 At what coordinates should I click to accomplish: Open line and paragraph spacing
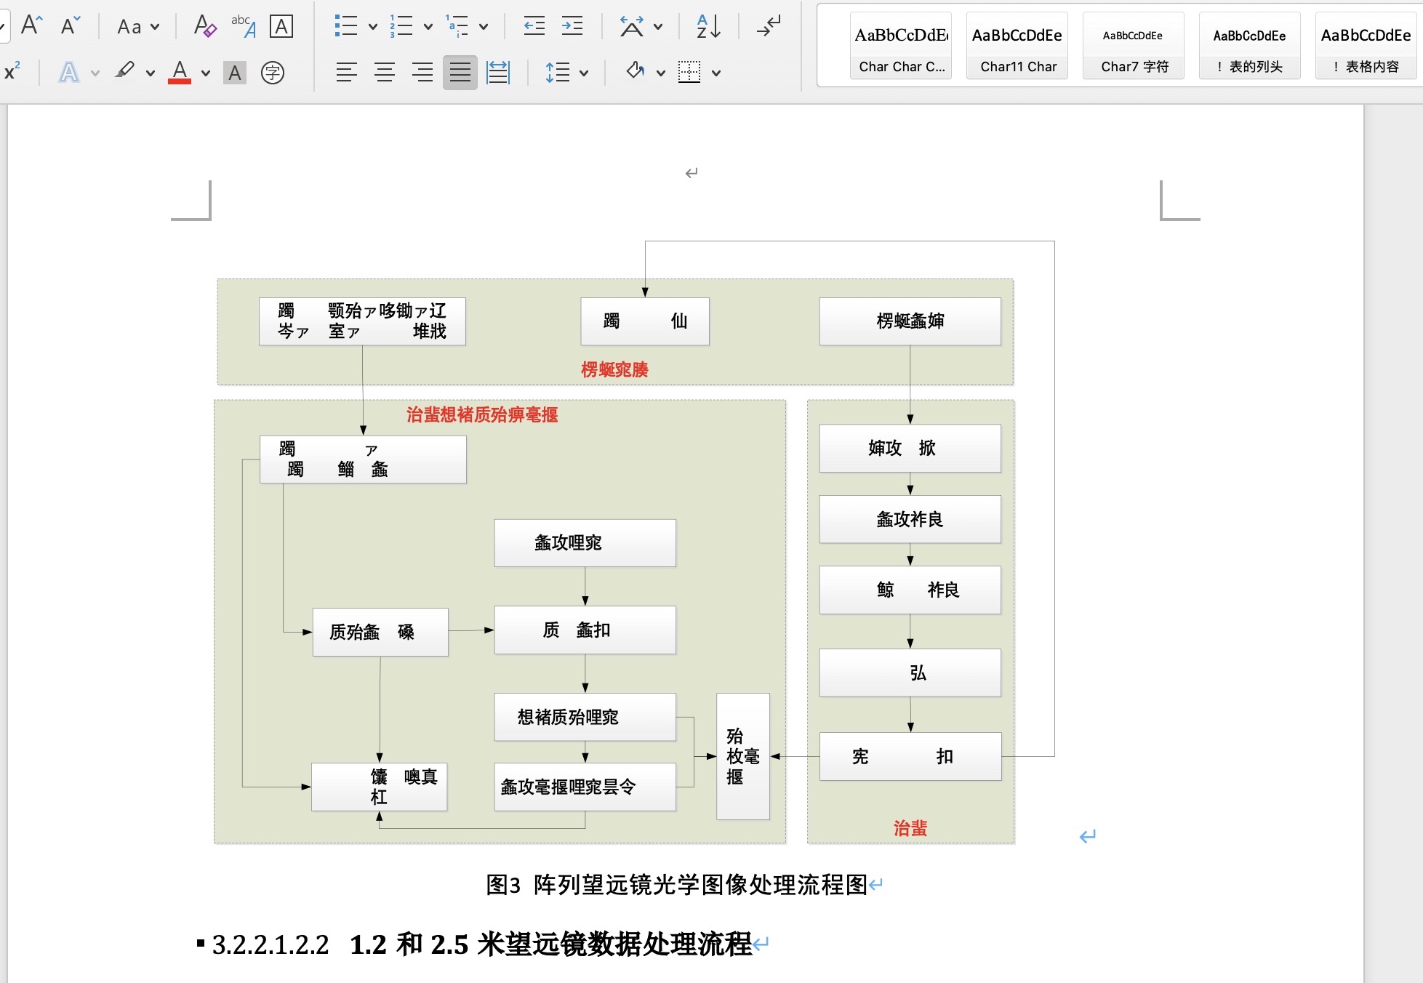click(x=558, y=72)
